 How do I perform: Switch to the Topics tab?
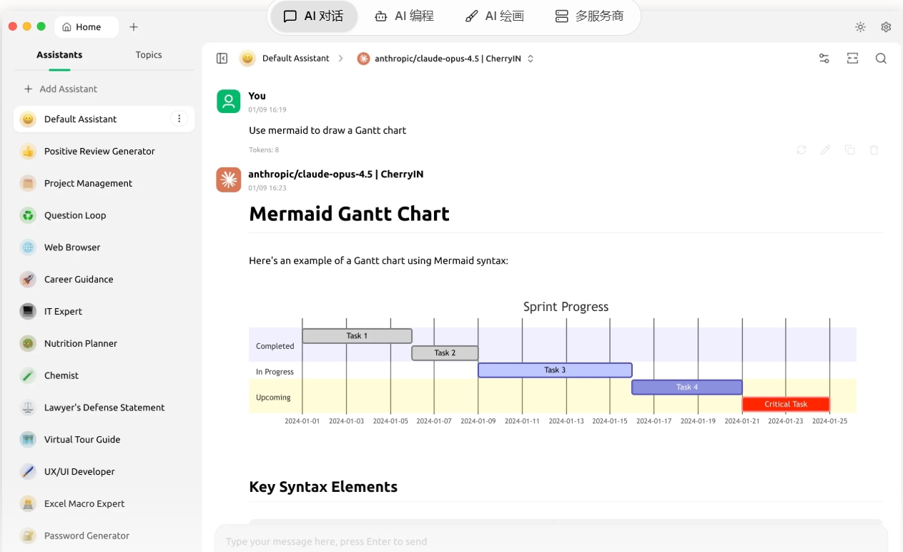(x=149, y=55)
